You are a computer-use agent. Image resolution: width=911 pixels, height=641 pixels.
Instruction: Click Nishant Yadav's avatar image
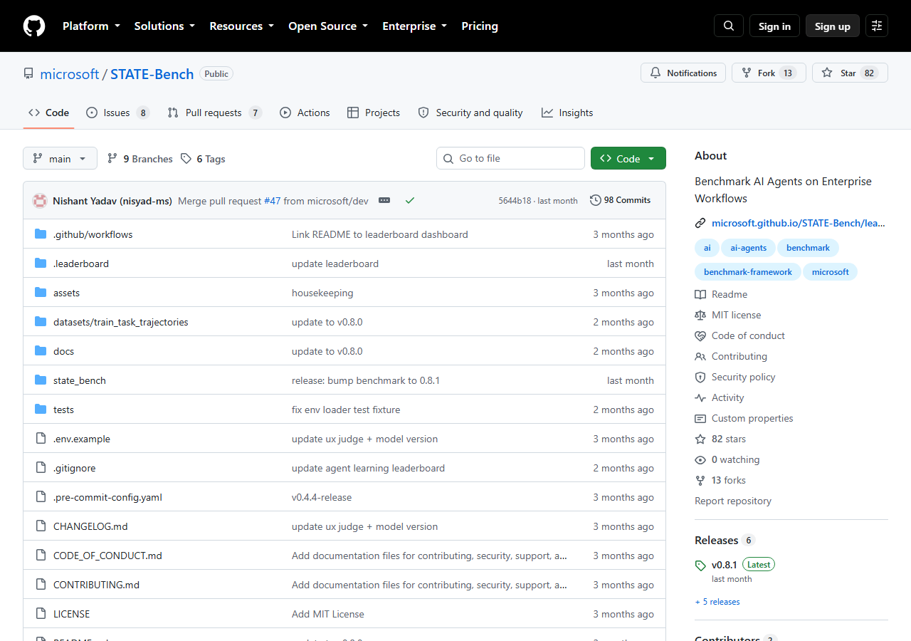(x=40, y=201)
